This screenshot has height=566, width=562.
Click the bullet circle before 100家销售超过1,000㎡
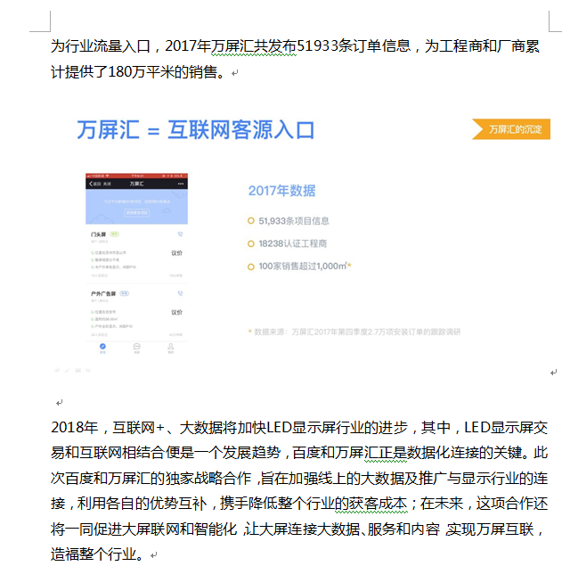[251, 267]
